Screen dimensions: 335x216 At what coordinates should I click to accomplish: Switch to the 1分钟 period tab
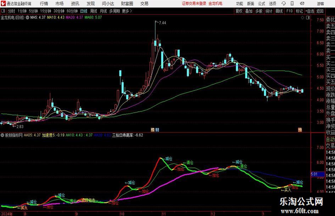click(x=22, y=11)
